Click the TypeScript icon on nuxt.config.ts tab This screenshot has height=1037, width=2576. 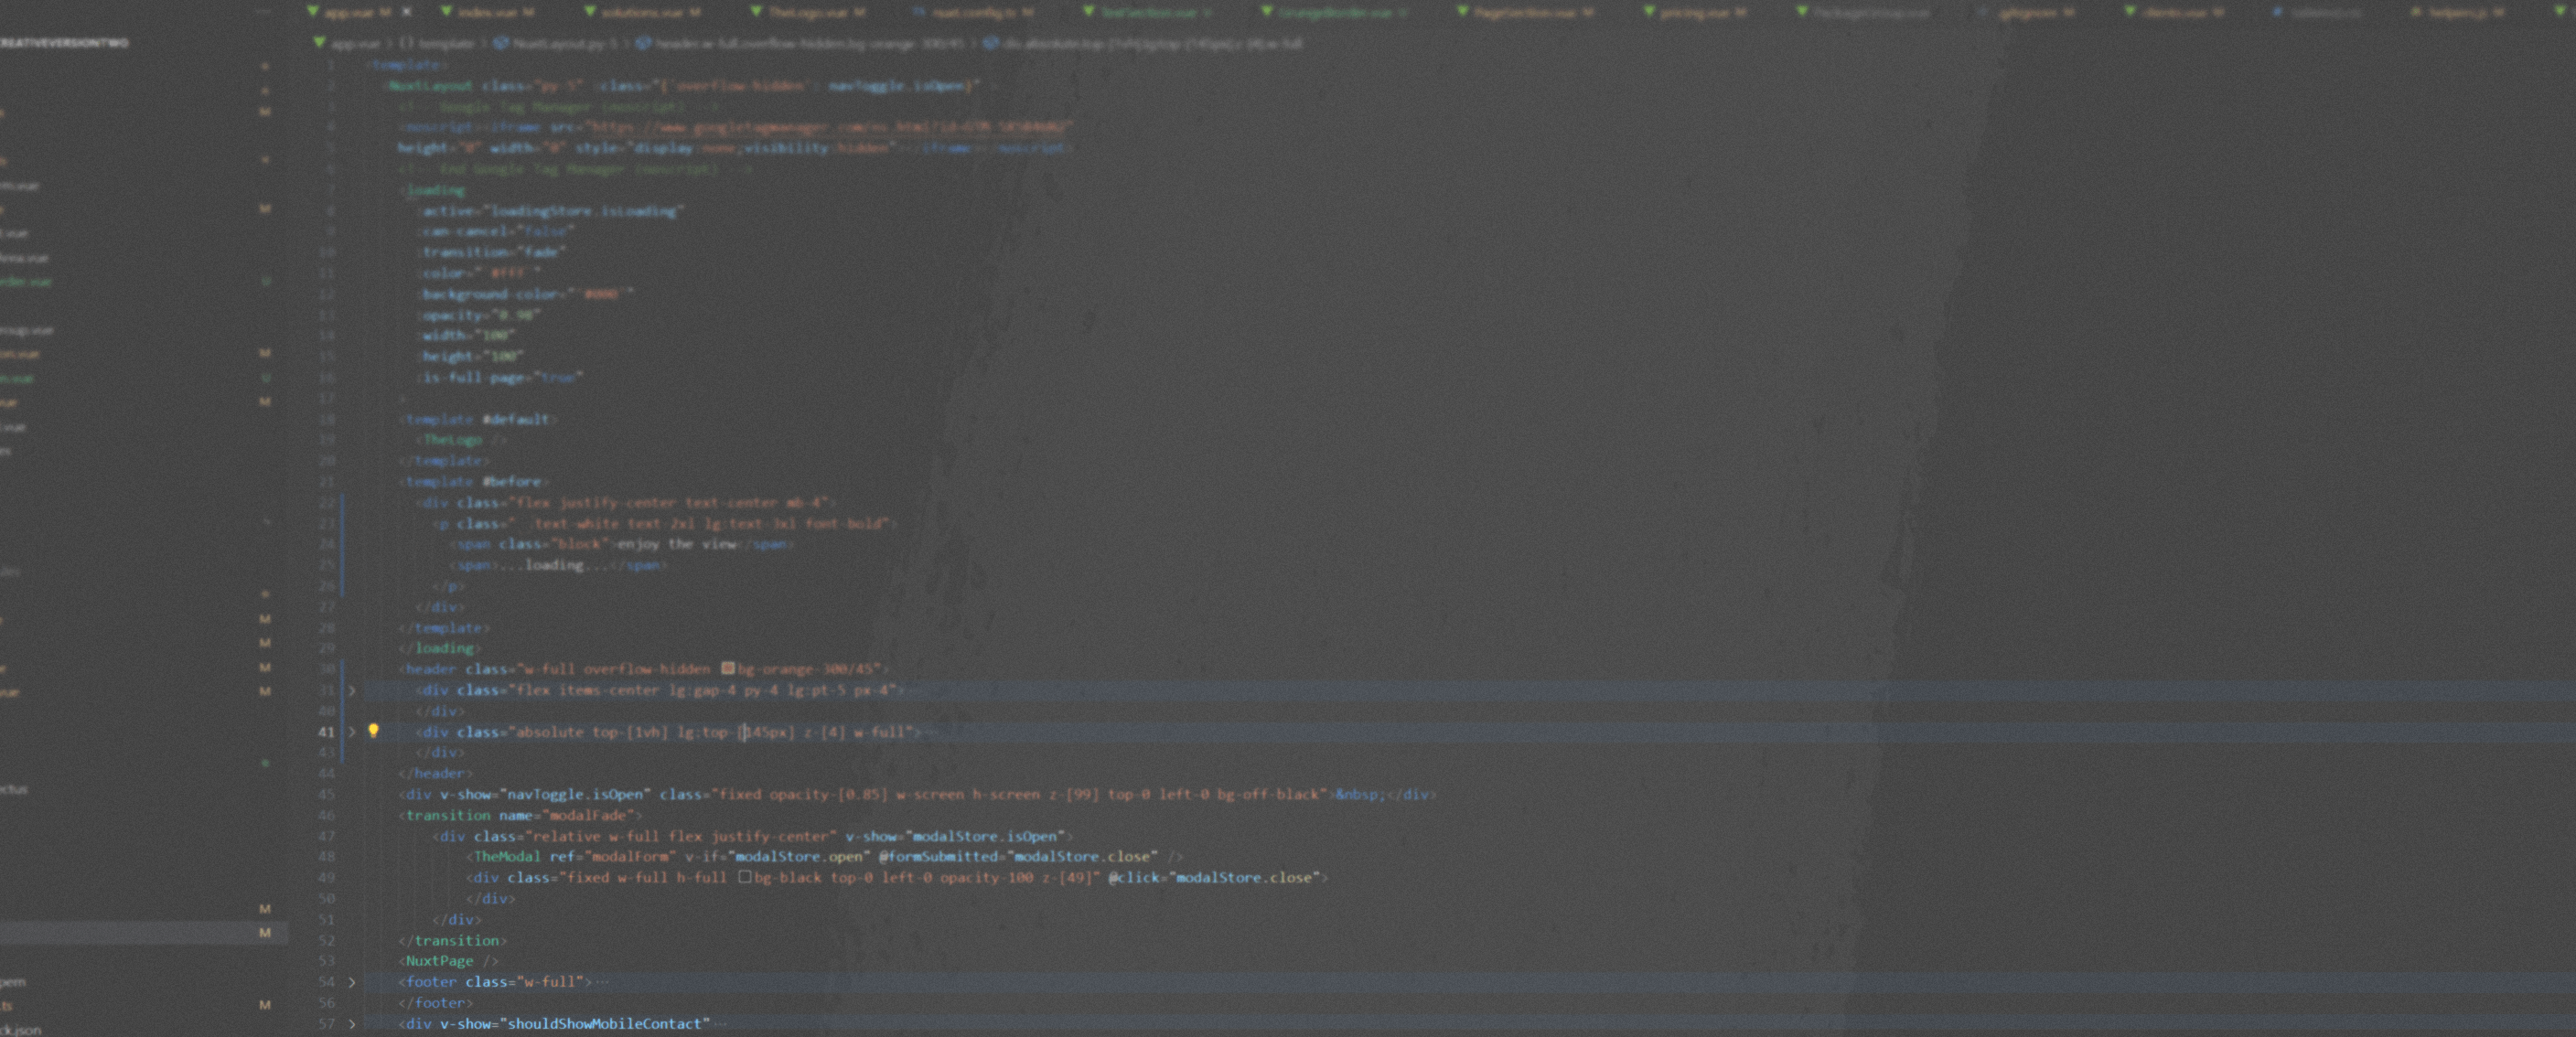click(x=919, y=12)
